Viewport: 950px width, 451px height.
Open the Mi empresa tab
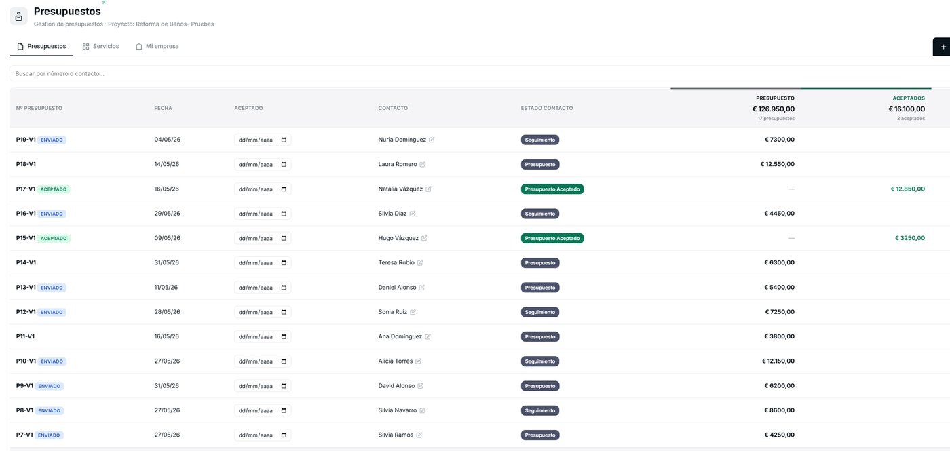157,46
